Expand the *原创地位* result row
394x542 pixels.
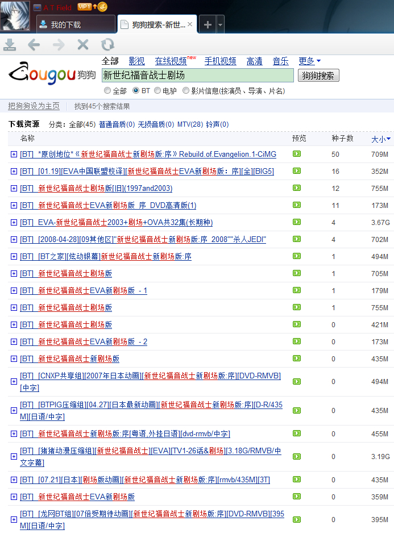pos(14,154)
